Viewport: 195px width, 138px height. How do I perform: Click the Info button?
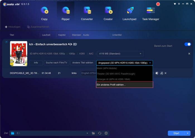(36, 63)
